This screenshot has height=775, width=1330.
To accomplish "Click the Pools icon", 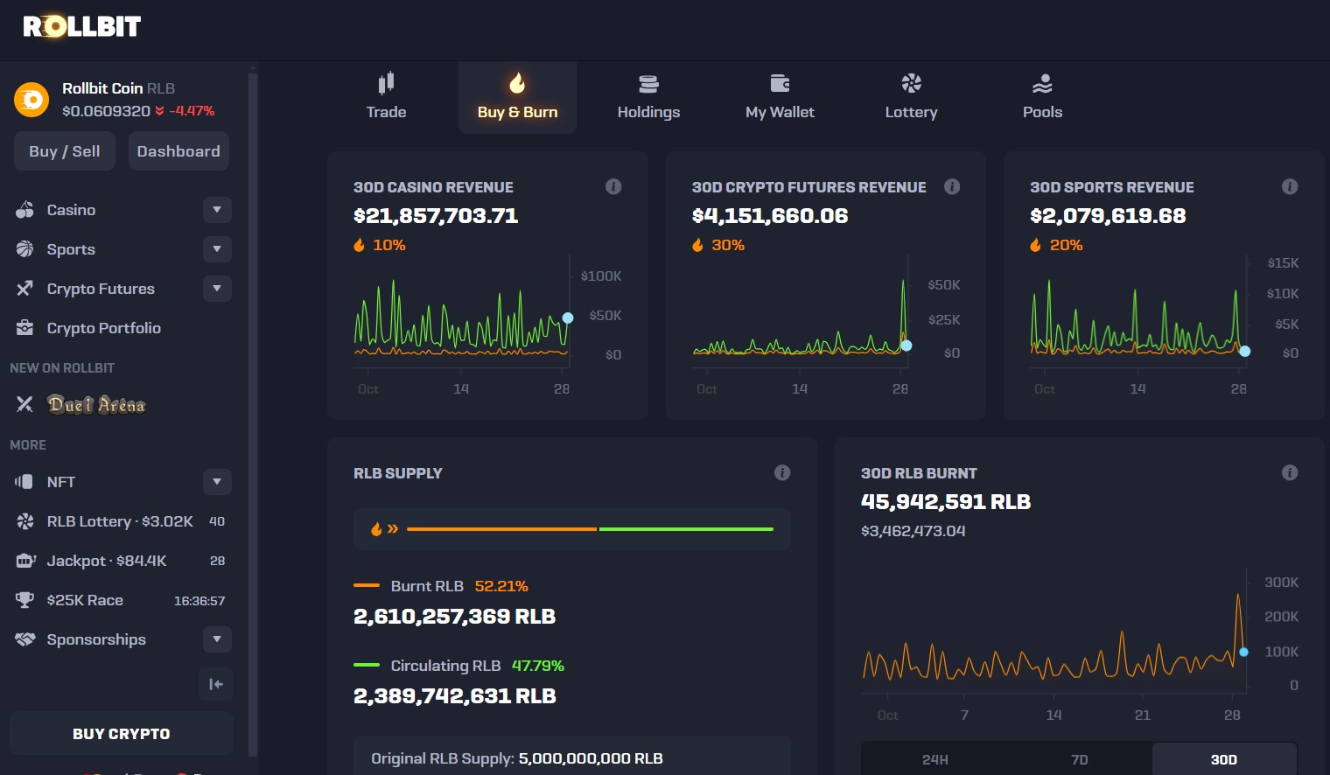I will tap(1042, 84).
